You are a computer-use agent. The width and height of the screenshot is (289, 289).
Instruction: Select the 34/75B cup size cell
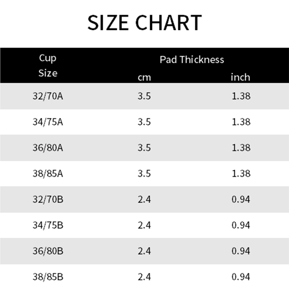coord(48,225)
